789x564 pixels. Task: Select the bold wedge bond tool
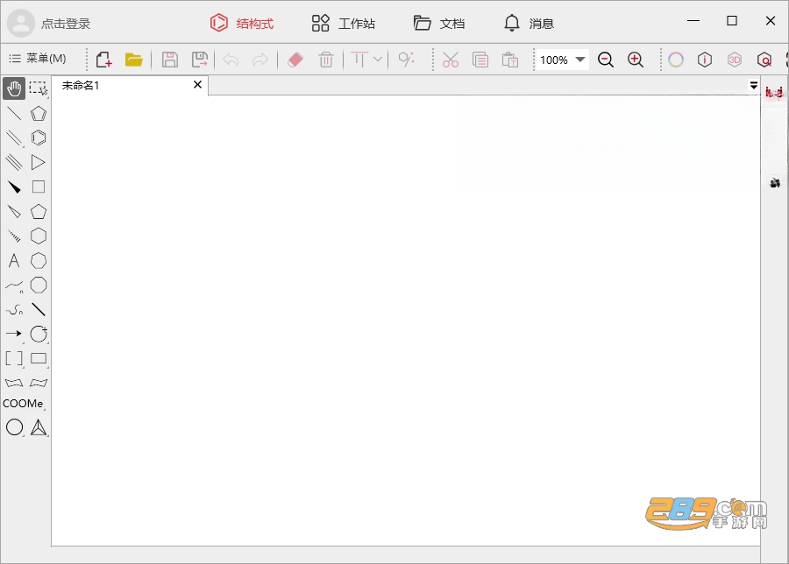coord(14,187)
